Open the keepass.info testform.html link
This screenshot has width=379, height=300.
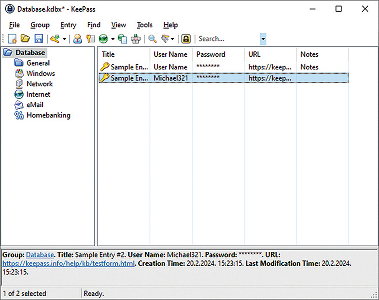click(x=69, y=263)
